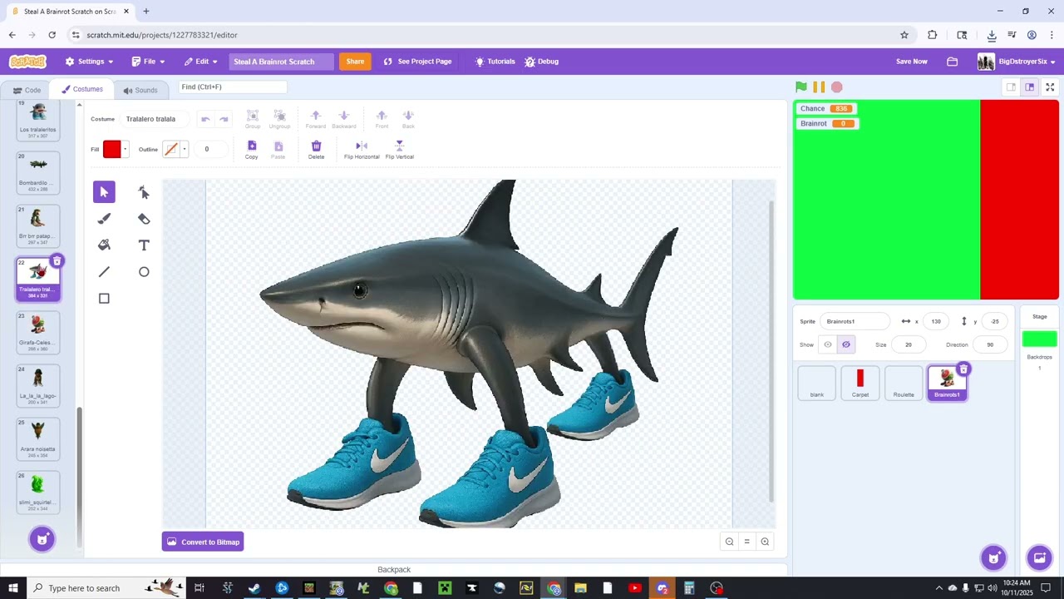The height and width of the screenshot is (599, 1064).
Task: Switch to large stage layout
Action: click(x=1029, y=87)
